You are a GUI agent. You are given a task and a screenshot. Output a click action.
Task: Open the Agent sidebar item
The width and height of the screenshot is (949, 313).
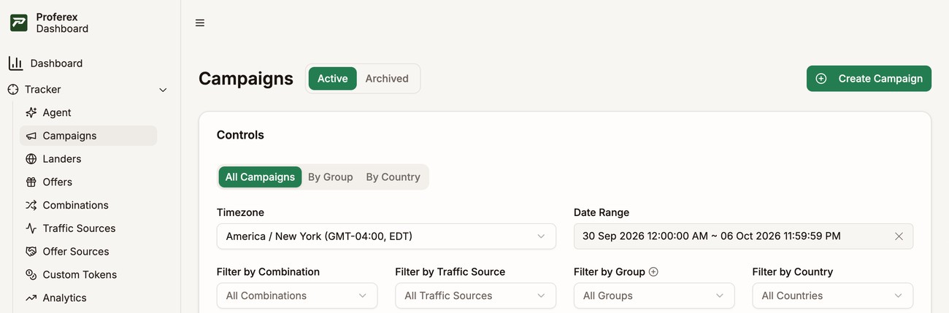pyautogui.click(x=88, y=112)
